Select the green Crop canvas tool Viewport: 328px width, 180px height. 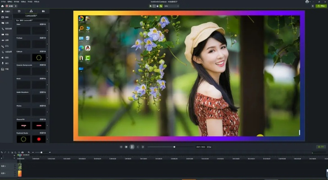[161, 6]
